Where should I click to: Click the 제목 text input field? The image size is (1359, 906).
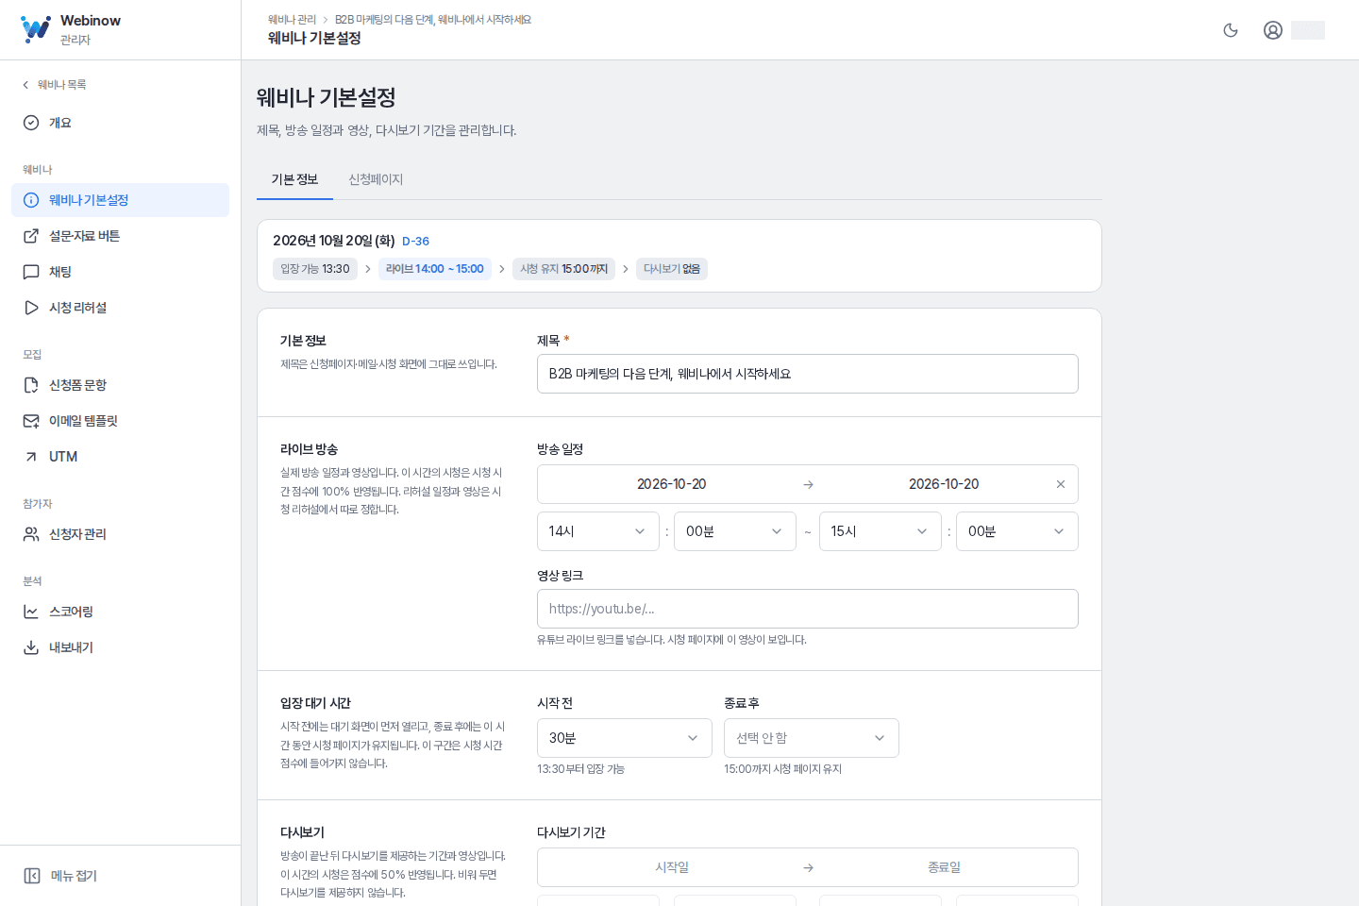pos(808,374)
